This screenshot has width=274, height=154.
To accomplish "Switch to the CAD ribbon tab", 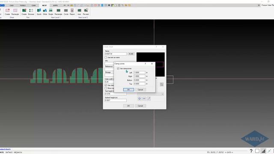I will tap(12, 6).
